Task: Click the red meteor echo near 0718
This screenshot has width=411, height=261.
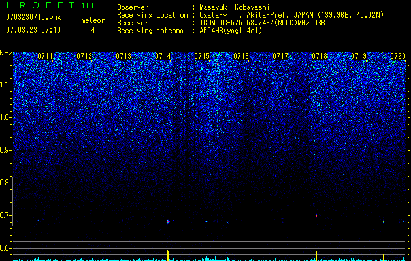Action: point(317,215)
